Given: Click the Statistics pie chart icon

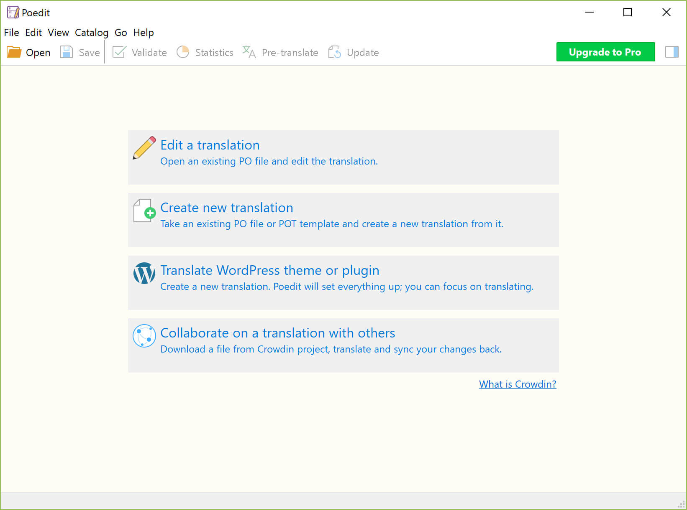Looking at the screenshot, I should (183, 52).
